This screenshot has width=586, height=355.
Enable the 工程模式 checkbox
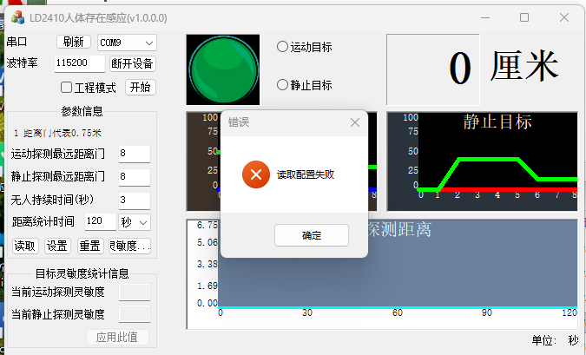(x=66, y=87)
